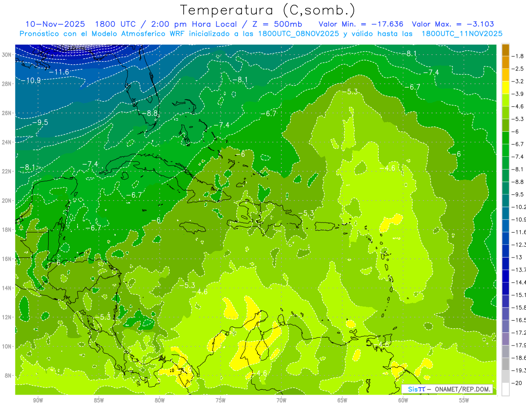The height and width of the screenshot is (406, 526).
Task: Click the -12.3 value on the colorbar
Action: pyautogui.click(x=519, y=244)
